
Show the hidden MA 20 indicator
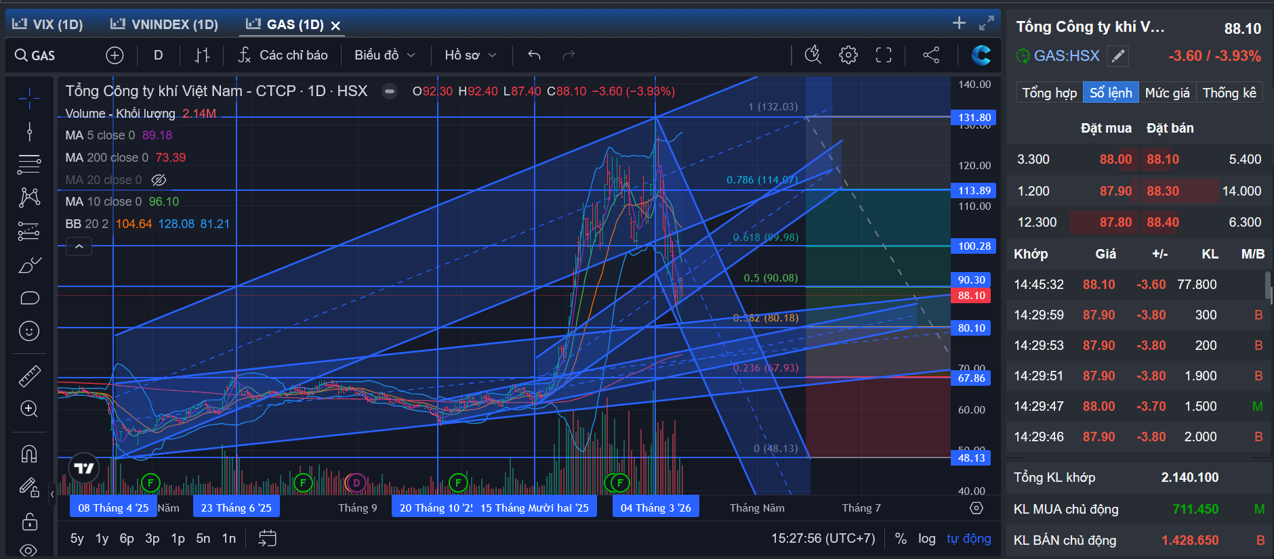[x=159, y=180]
